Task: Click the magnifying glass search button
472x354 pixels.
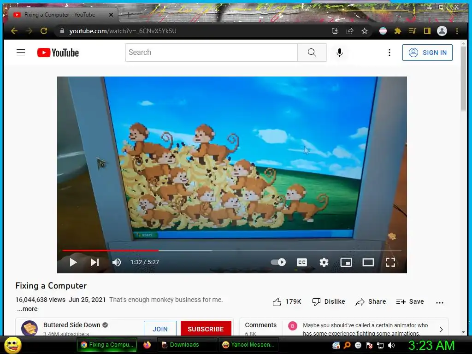Action: pos(312,53)
